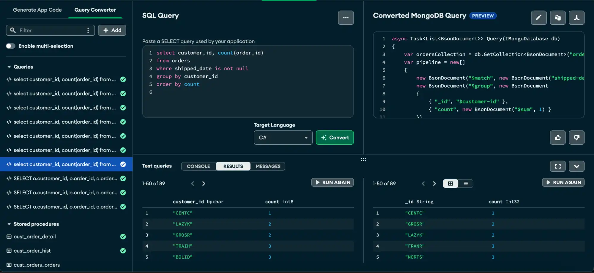Collapse the Queries section
Screen dimensions: 594x273
tap(9, 67)
